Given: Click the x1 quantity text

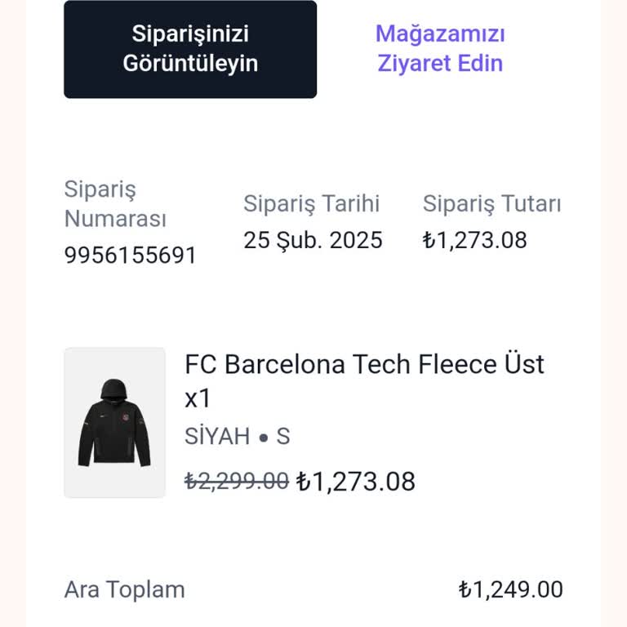Looking at the screenshot, I should pyautogui.click(x=198, y=398).
